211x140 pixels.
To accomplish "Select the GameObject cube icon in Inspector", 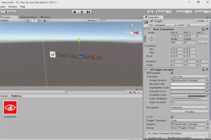I will coord(146,22).
